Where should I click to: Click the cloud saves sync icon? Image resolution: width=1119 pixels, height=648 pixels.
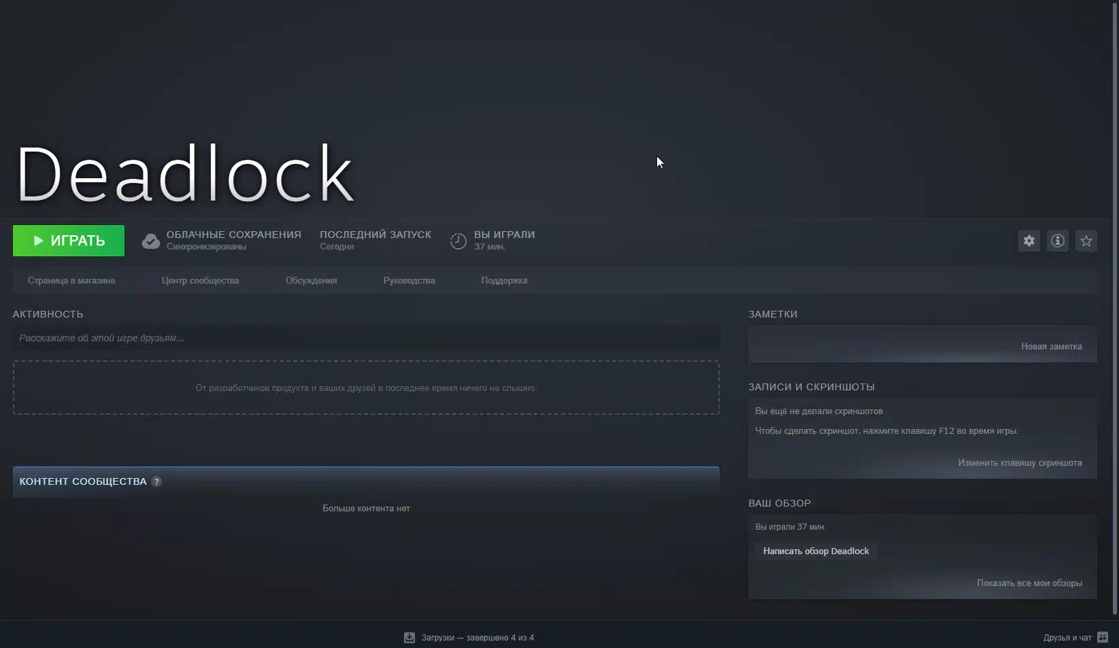(x=151, y=241)
